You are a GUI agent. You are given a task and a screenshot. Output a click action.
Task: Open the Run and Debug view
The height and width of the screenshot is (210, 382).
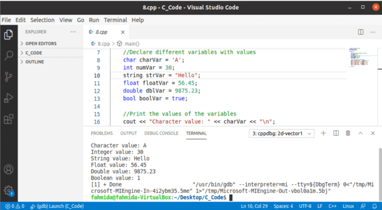click(8, 98)
